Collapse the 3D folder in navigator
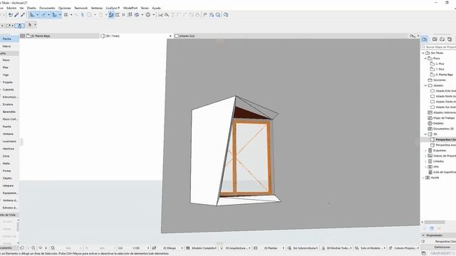This screenshot has width=456, height=256. (426, 134)
